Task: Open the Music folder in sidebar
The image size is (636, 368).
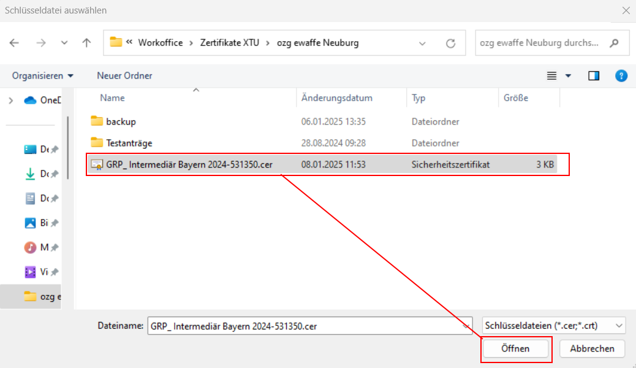Action: click(30, 247)
